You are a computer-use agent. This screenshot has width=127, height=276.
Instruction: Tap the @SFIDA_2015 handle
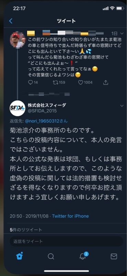coord(42,111)
